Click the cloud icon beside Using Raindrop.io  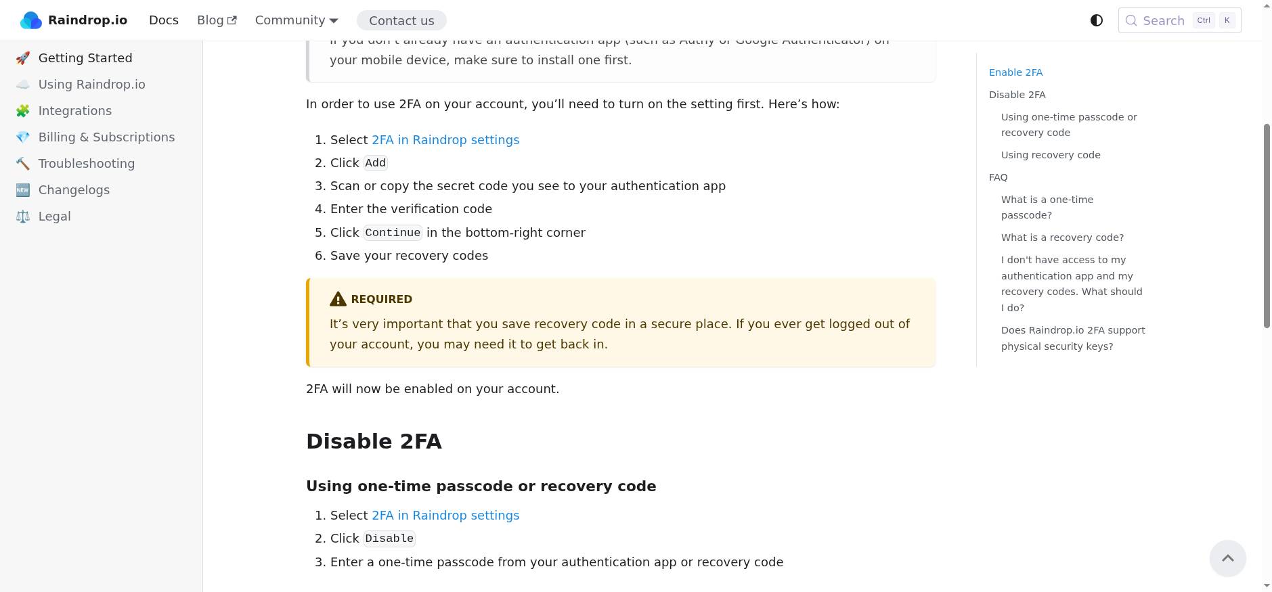coord(22,85)
